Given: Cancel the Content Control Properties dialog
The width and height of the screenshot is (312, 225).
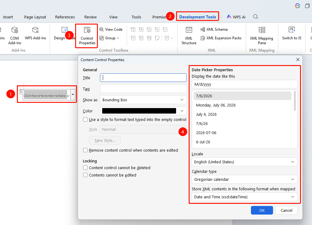Looking at the screenshot, I should tap(287, 210).
